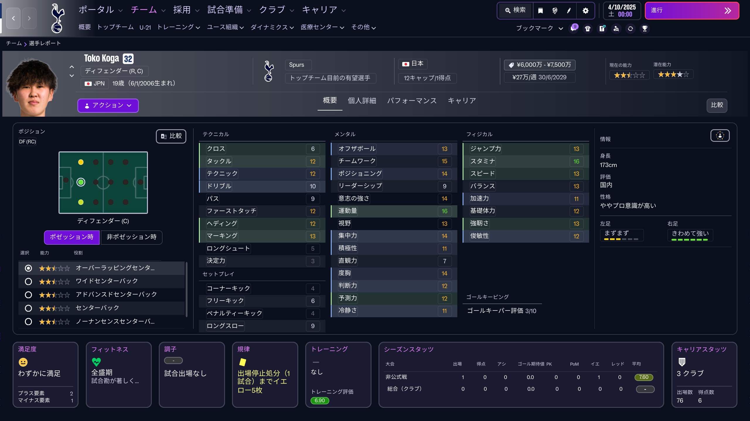Screen dimensions: 750x421
Task: Click the 比較 compare button
Action: (x=717, y=106)
